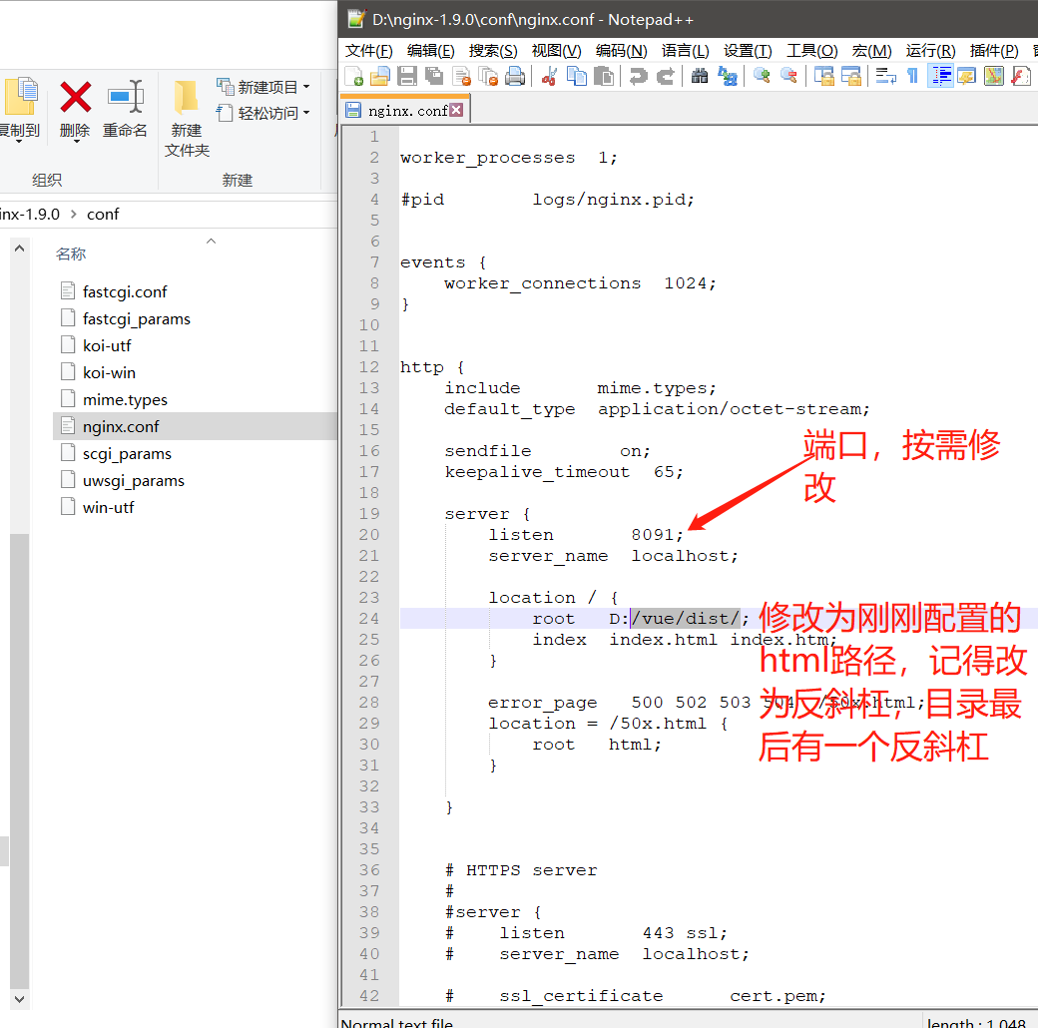Expand the Delete button's dropdown arrow
This screenshot has width=1038, height=1028.
click(x=76, y=142)
